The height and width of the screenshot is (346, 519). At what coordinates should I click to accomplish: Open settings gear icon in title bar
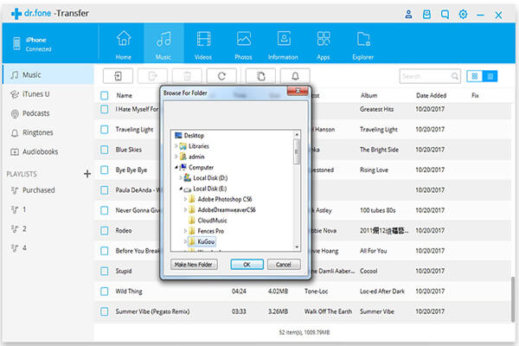point(463,15)
